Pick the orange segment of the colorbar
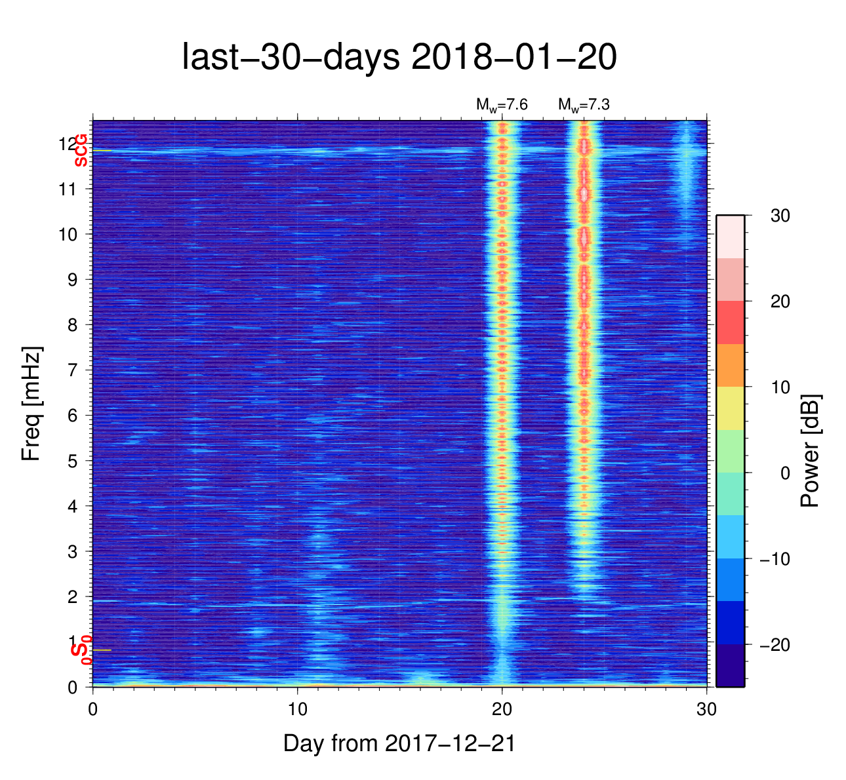The image size is (846, 780). [730, 365]
